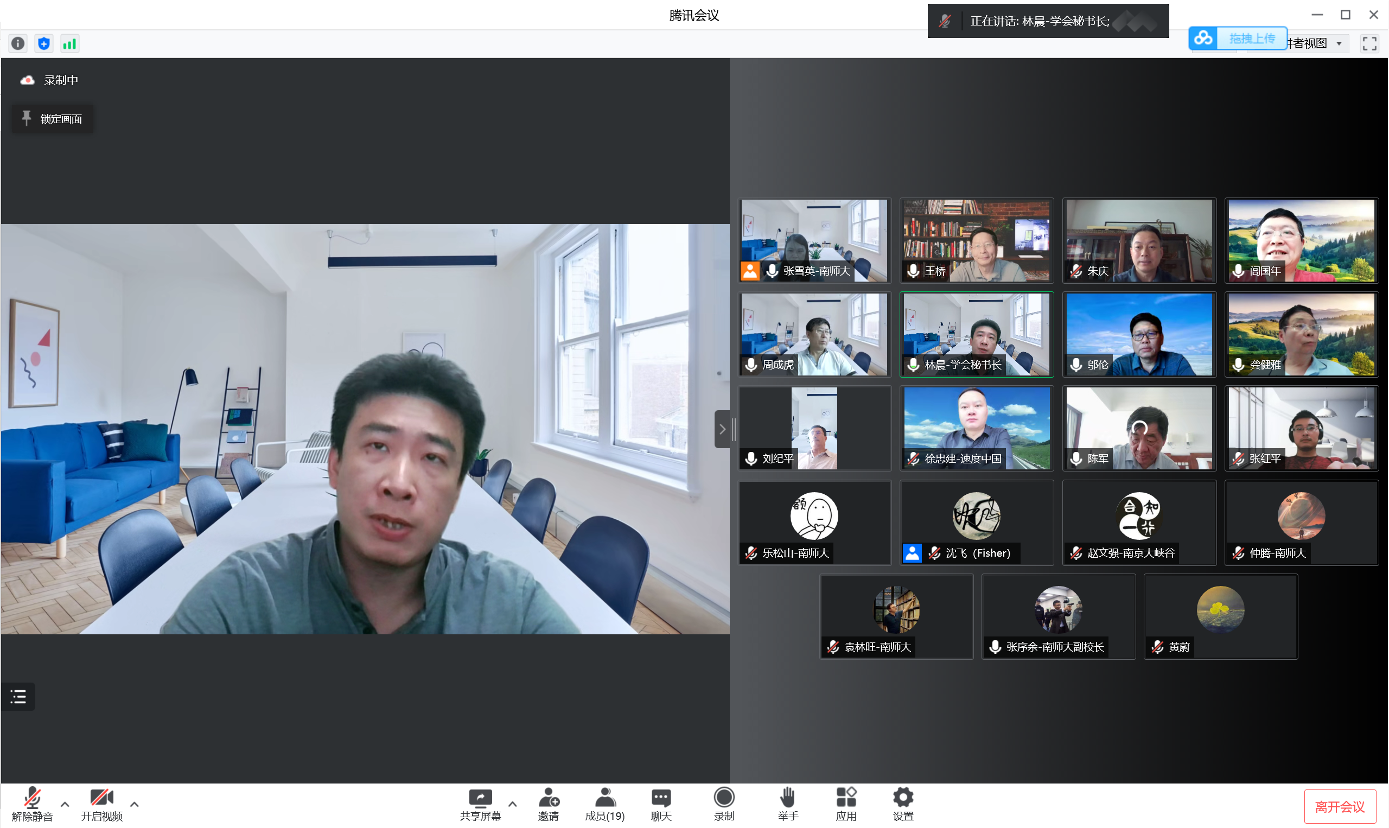Enter fullscreen mode icon

(x=1369, y=43)
